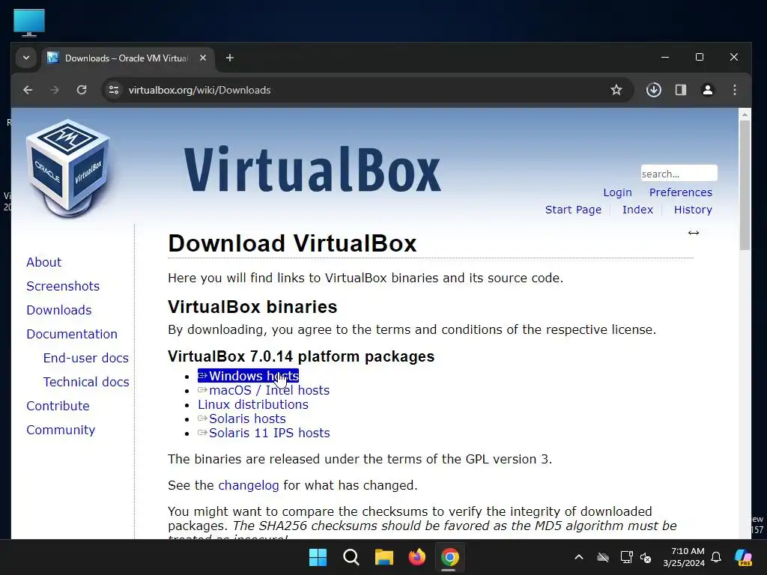
Task: Open the tab search dropdown arrow
Action: pos(26,58)
